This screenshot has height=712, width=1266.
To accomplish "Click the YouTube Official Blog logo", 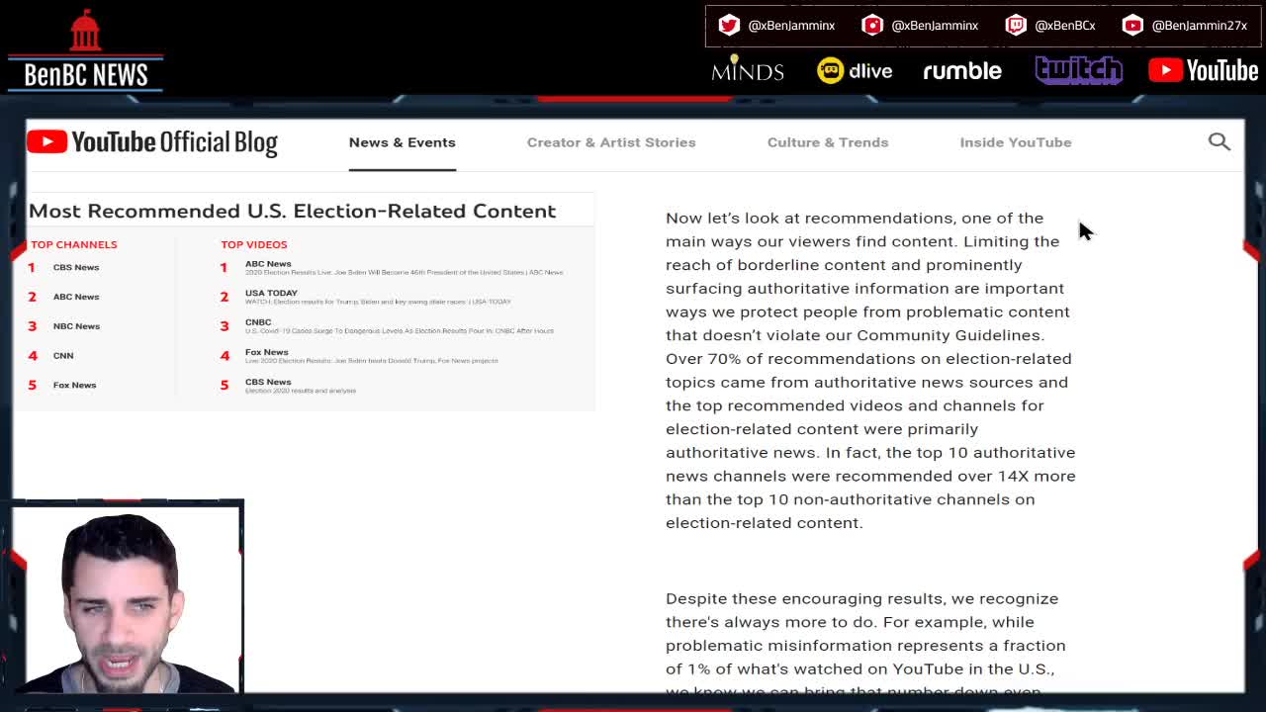I will coord(152,142).
